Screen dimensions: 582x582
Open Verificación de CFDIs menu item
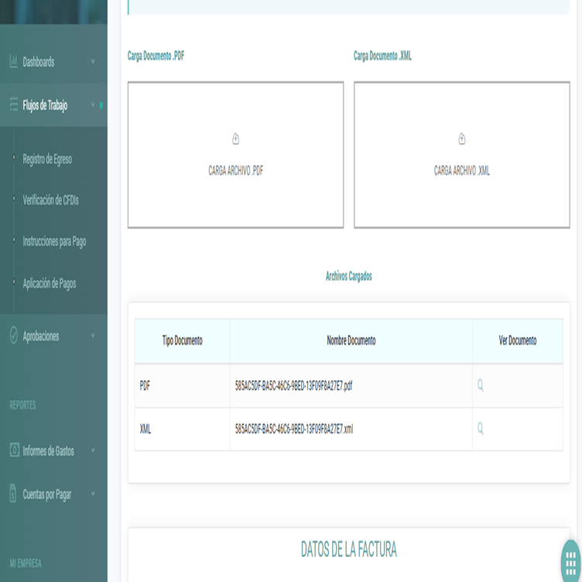(51, 200)
